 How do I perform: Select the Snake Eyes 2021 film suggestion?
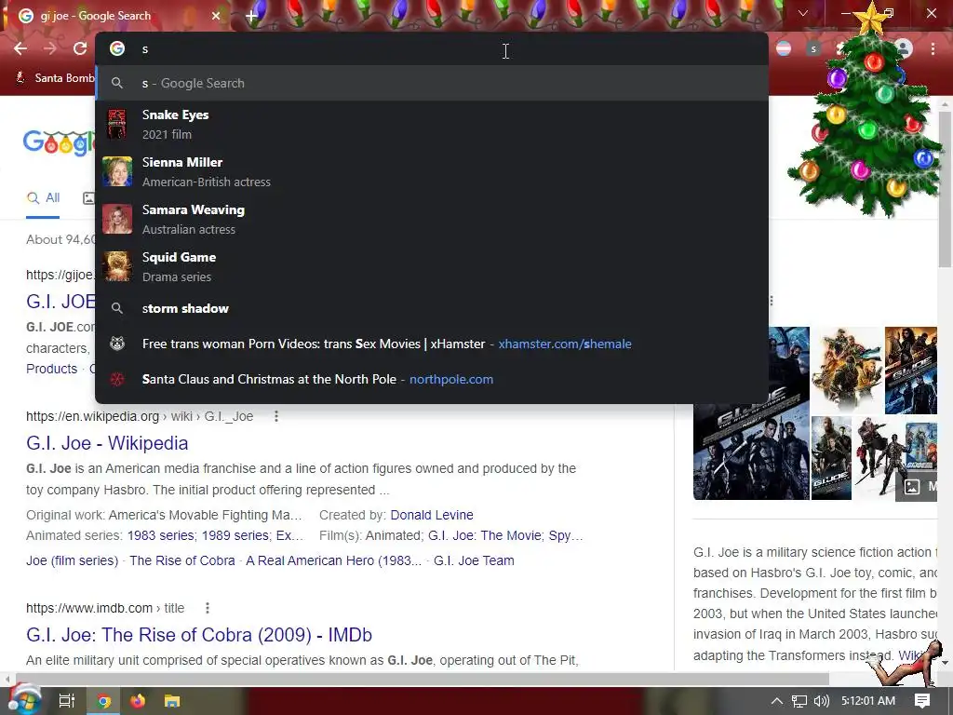tap(432, 124)
